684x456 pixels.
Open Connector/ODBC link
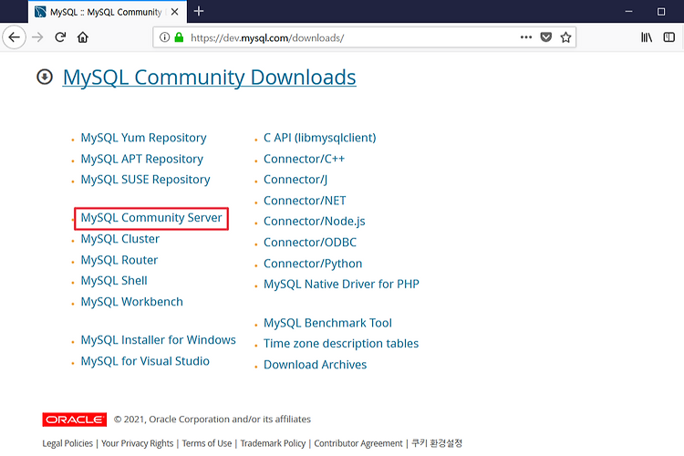click(x=310, y=243)
